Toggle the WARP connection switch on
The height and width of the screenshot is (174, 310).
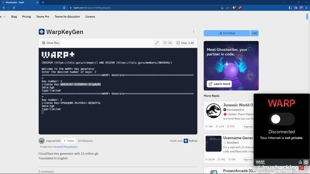(282, 119)
